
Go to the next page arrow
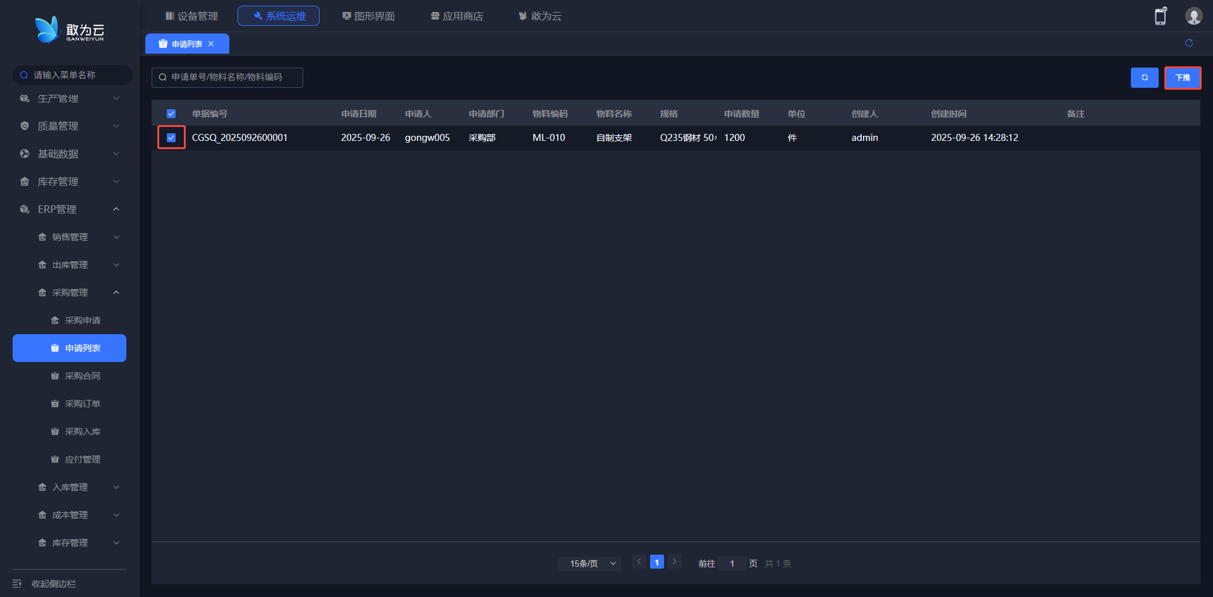coord(675,562)
